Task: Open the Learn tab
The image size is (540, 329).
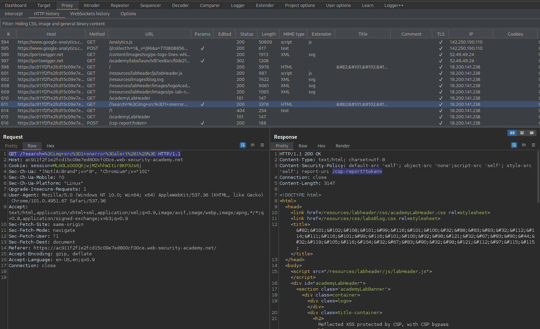Action: coord(368,5)
